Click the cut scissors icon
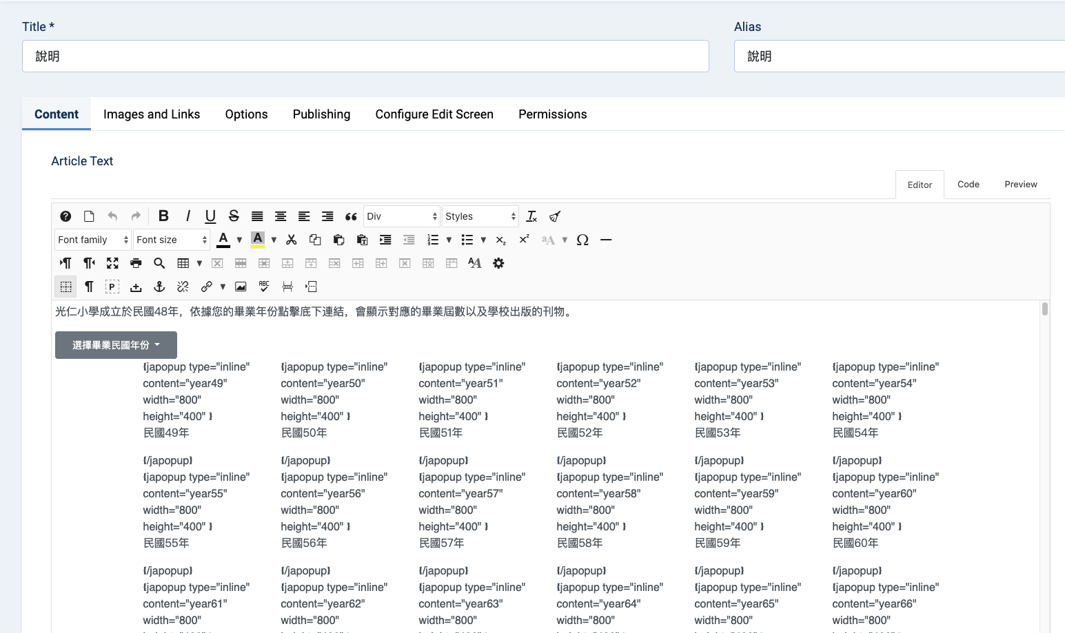Image resolution: width=1065 pixels, height=633 pixels. 292,240
